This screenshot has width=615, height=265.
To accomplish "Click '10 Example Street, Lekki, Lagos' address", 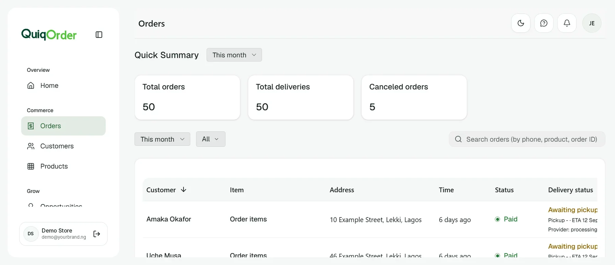I will [375, 220].
